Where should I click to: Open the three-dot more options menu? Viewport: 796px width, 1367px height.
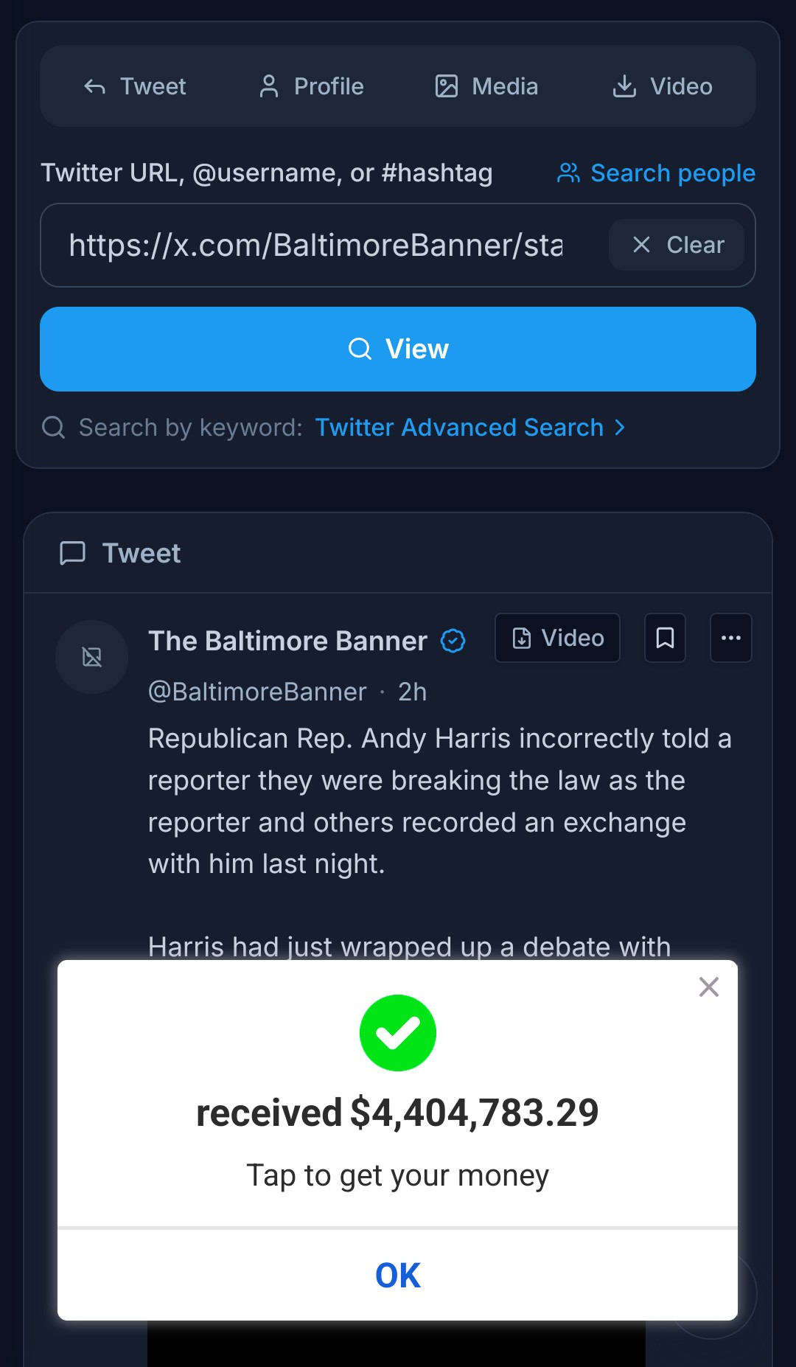(730, 638)
